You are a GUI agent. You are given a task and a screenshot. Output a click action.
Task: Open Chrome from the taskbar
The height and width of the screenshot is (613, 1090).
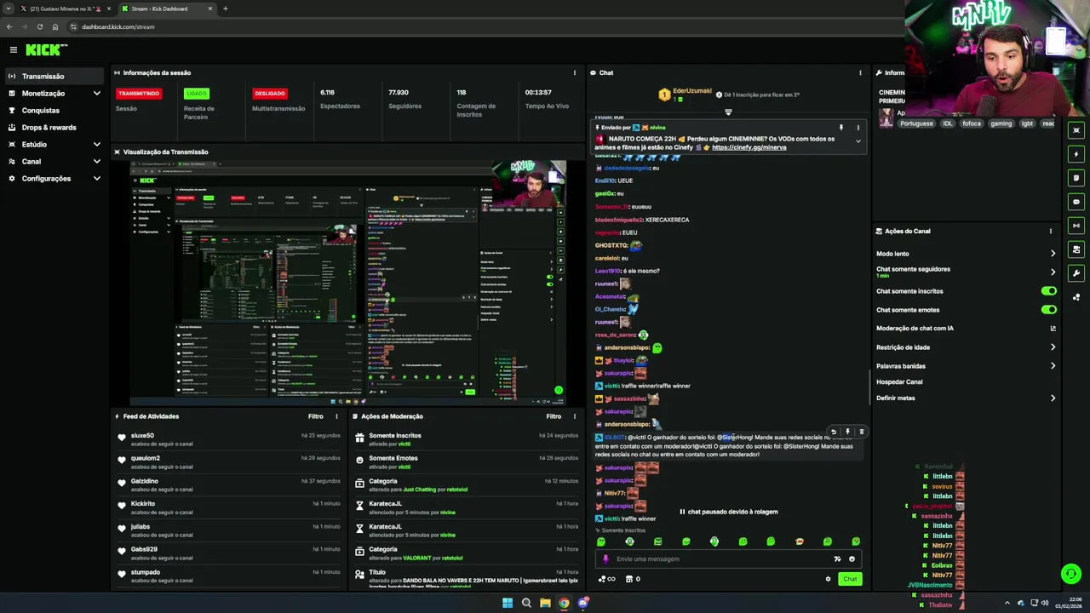pyautogui.click(x=564, y=603)
